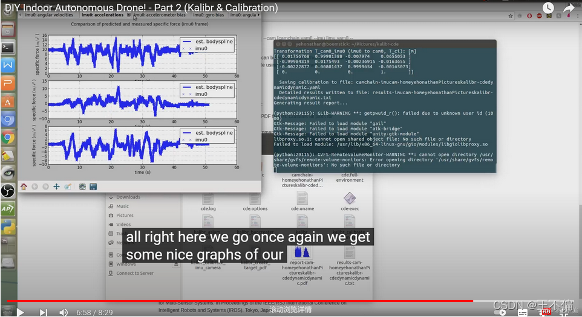The width and height of the screenshot is (582, 317).
Task: Launch the APM Planner (AP) dock icon
Action: 8,209
